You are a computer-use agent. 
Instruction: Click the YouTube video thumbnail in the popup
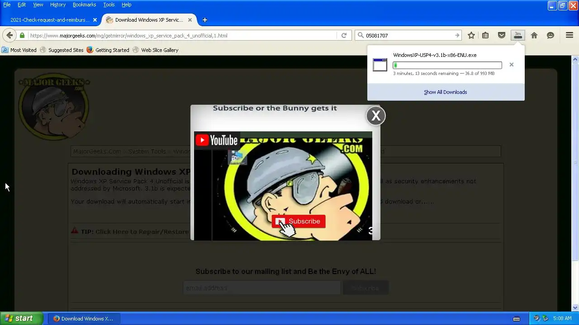pos(283,186)
